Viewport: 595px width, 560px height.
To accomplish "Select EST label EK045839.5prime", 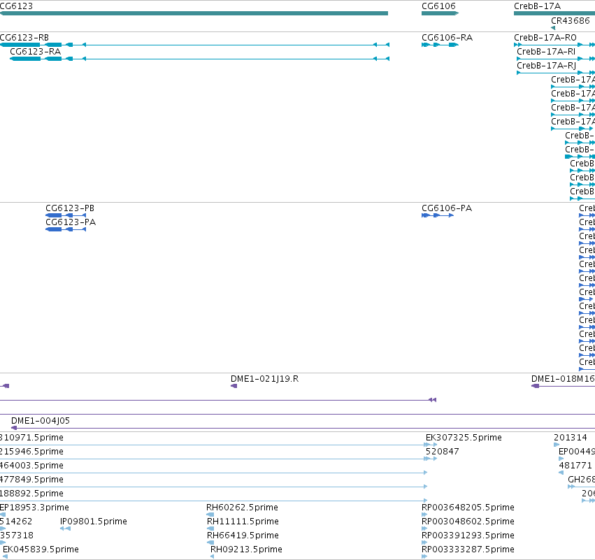I will pos(41,550).
